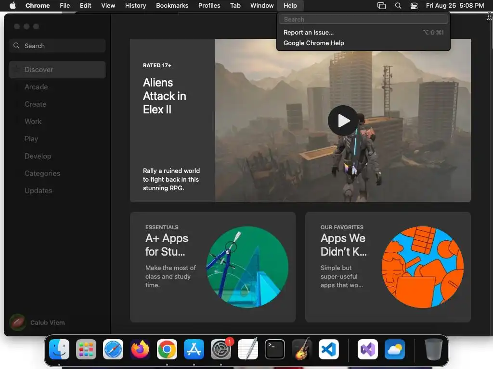Screen dimensions: 493x369
Task: Open the Window menu
Action: pos(262,5)
